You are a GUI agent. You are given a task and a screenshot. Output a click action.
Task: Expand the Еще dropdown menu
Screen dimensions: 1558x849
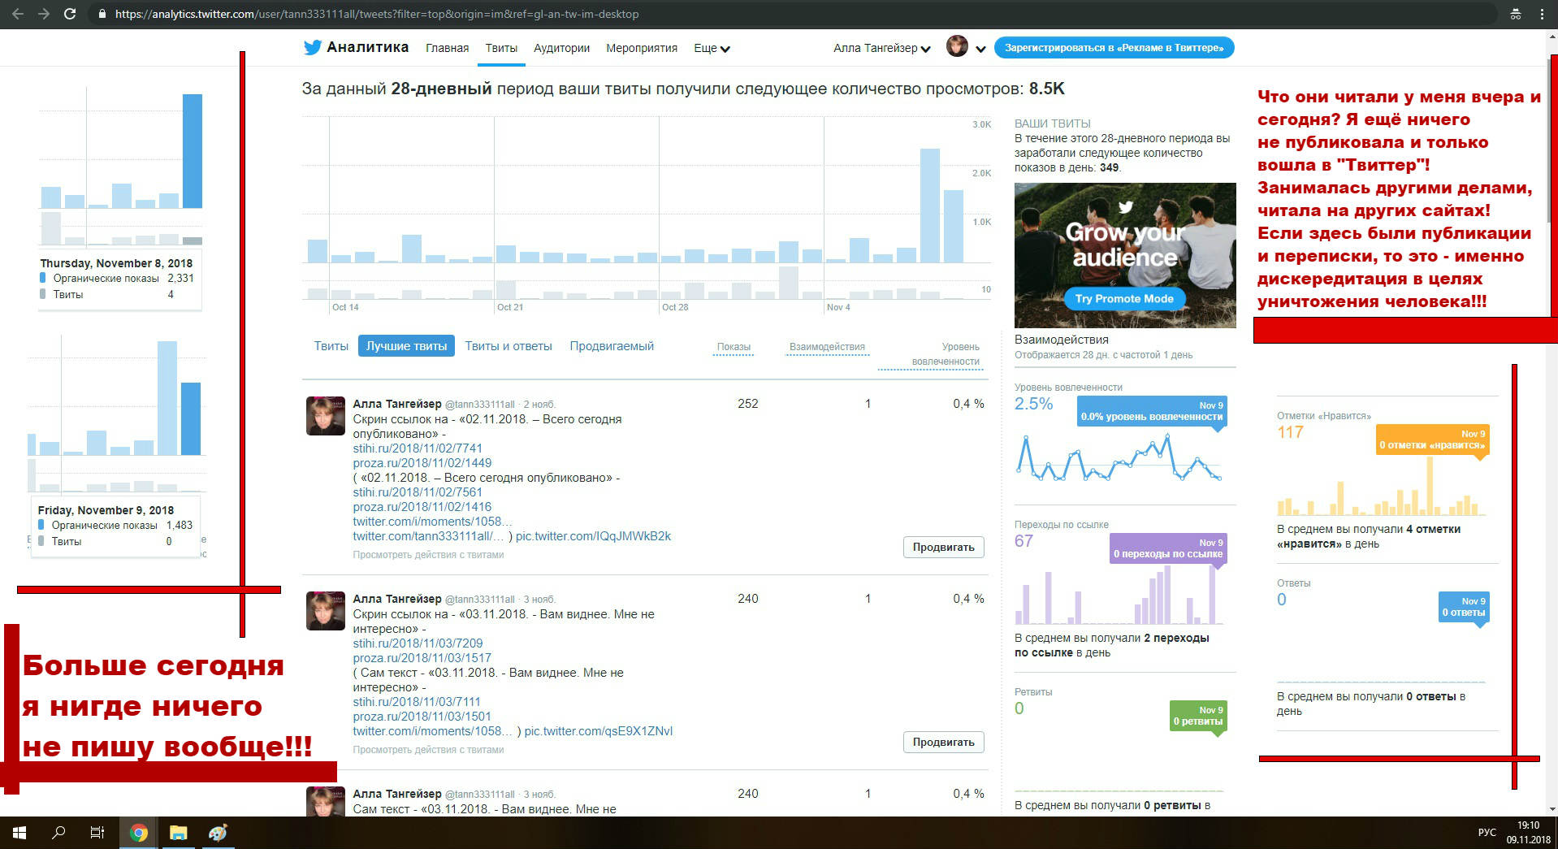click(x=712, y=48)
